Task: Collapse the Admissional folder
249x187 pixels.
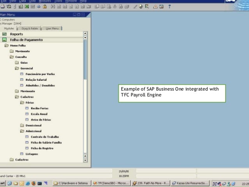Action: (22, 131)
